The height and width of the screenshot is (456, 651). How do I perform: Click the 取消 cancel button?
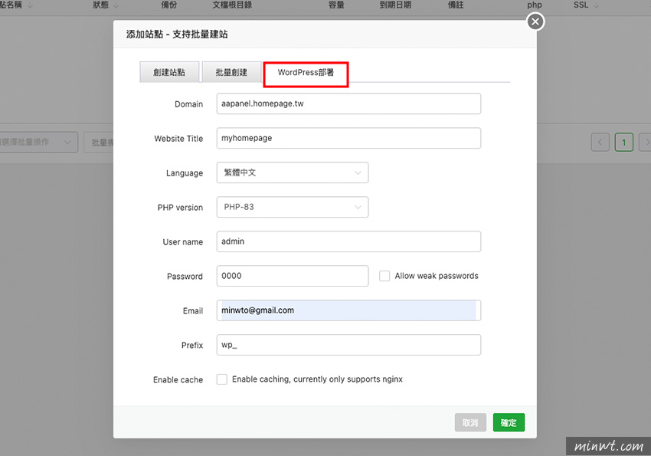pyautogui.click(x=470, y=422)
